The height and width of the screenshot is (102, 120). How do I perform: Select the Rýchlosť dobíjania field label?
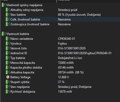coord(23,92)
